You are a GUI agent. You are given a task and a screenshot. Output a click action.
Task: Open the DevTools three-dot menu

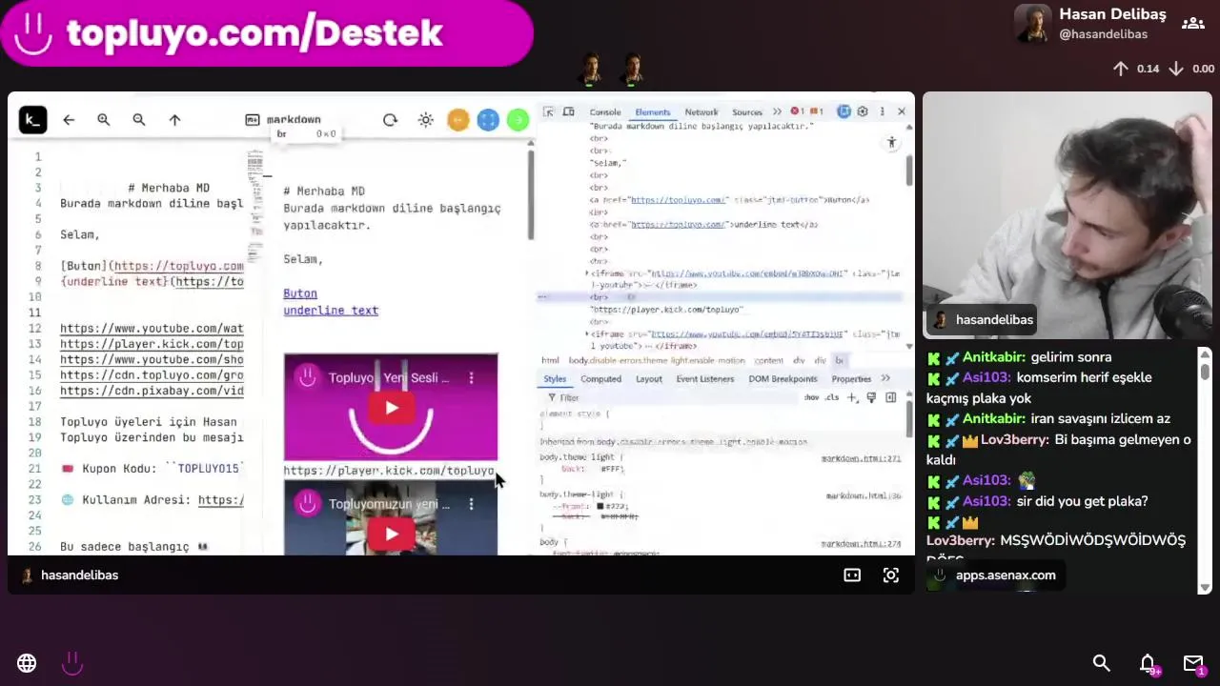(882, 111)
